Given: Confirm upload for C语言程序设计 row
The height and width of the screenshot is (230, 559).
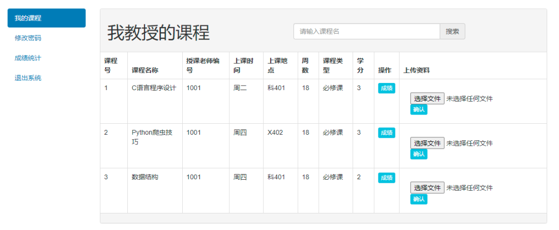Looking at the screenshot, I should (419, 109).
